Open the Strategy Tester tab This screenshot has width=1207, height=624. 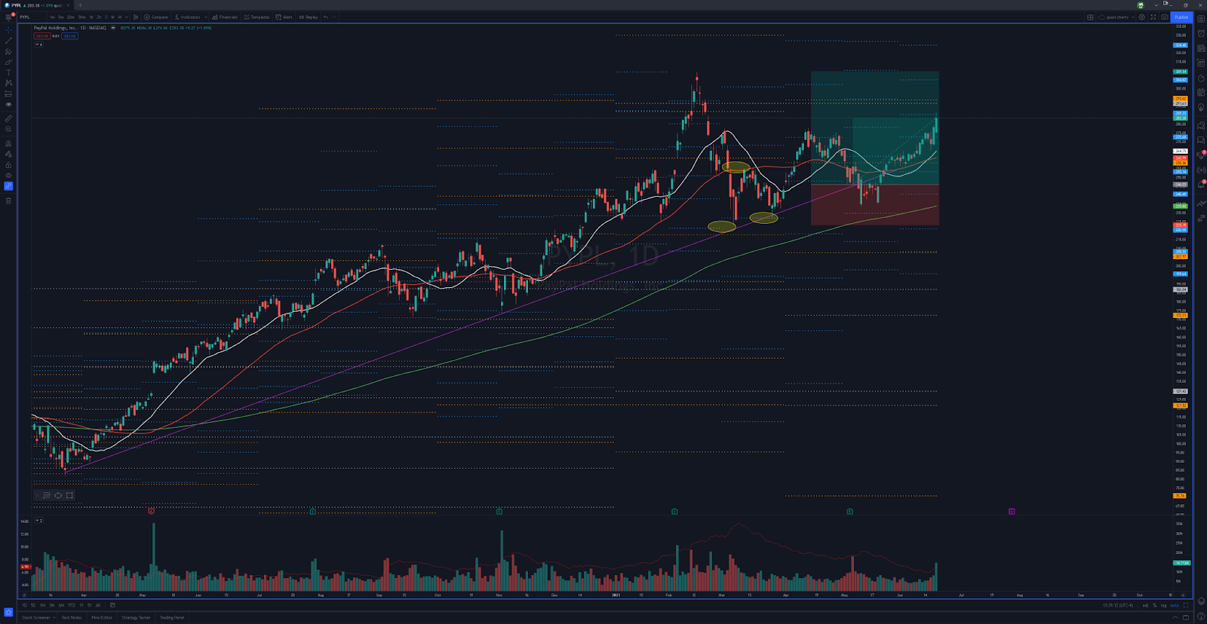[x=136, y=617]
